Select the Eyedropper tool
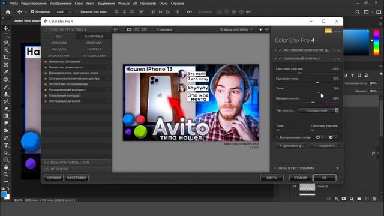Image resolution: width=384 pixels, height=216 pixels. pos(5,72)
